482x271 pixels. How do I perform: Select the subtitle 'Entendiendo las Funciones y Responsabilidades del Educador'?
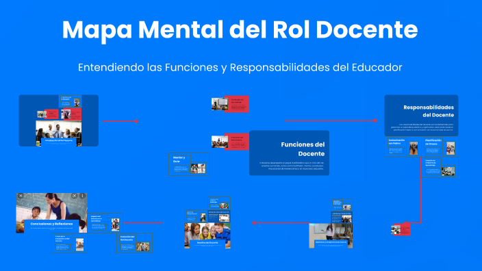[240, 67]
